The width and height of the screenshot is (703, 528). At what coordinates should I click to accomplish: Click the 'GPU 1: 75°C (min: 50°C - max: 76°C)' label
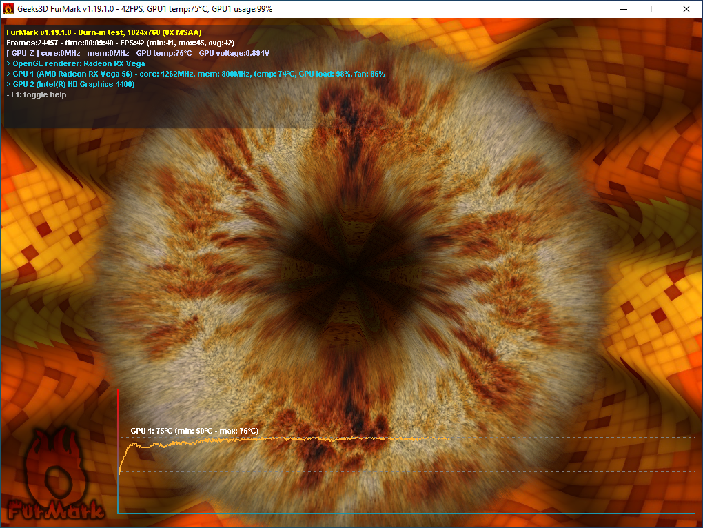(194, 431)
